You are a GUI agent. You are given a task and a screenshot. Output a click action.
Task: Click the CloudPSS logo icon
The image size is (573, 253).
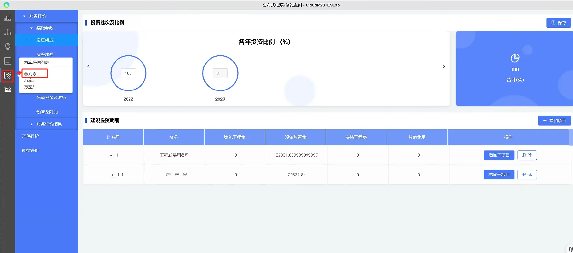click(6, 5)
